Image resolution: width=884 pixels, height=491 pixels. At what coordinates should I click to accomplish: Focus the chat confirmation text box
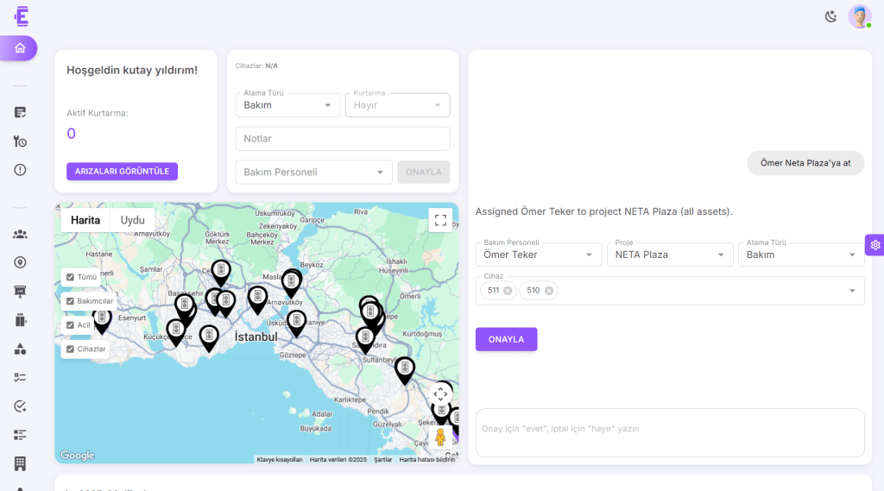click(x=670, y=433)
